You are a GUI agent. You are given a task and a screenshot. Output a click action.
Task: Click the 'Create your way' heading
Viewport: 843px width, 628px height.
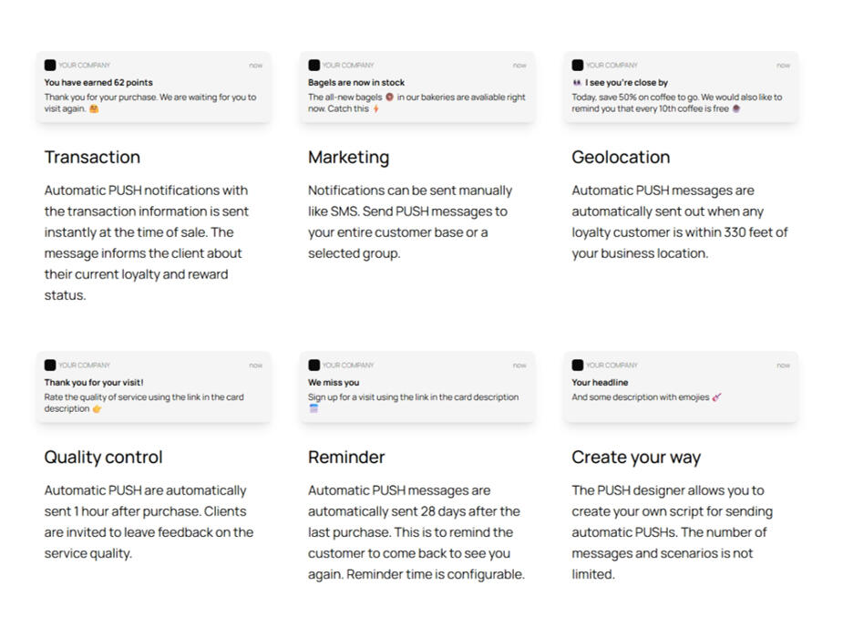point(636,457)
